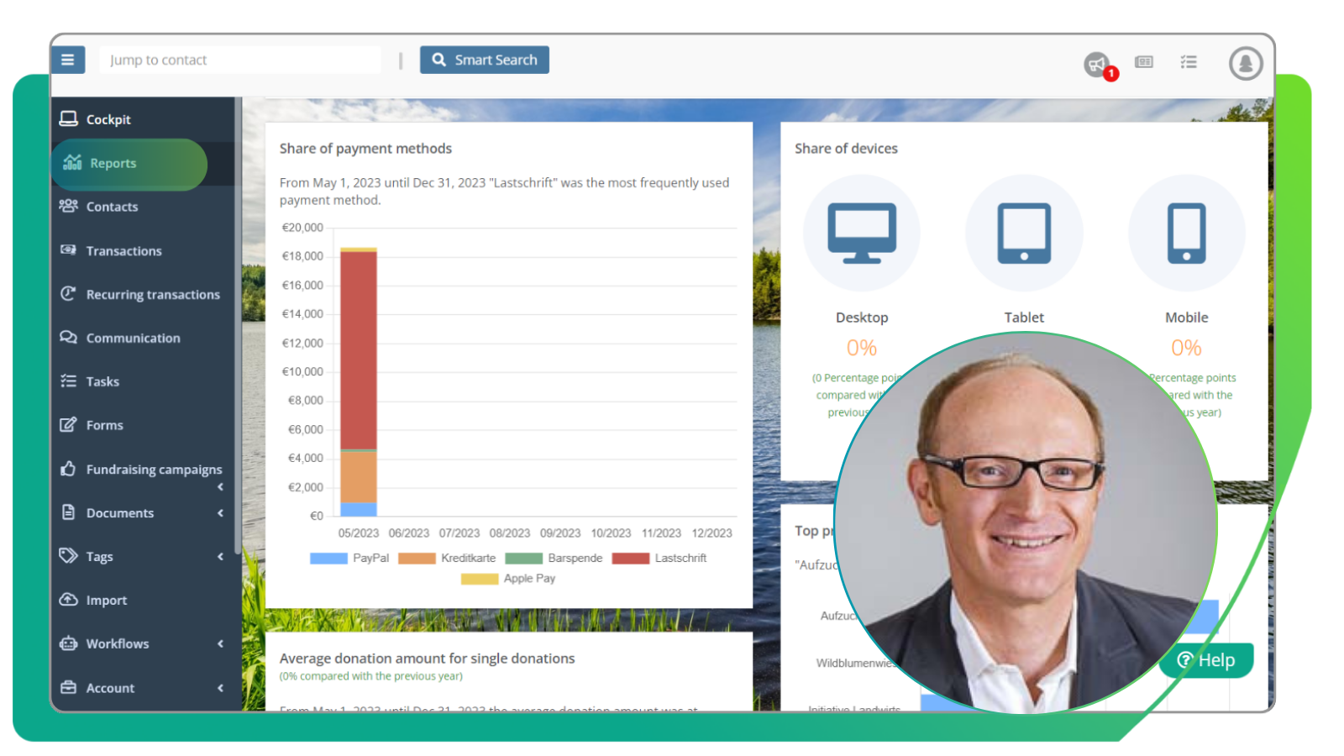Click the Smart Search button
The image size is (1344, 756).
click(485, 59)
